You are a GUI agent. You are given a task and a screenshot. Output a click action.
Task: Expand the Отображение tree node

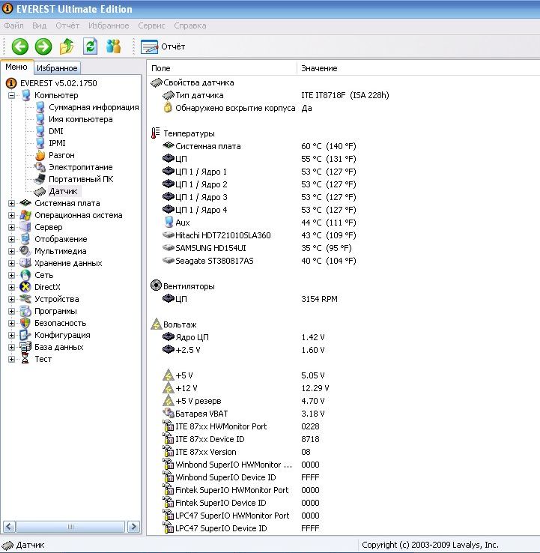click(12, 239)
